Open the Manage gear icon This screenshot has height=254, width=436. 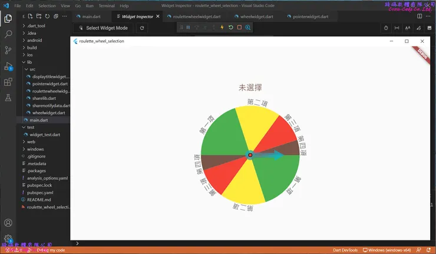[x=8, y=239]
